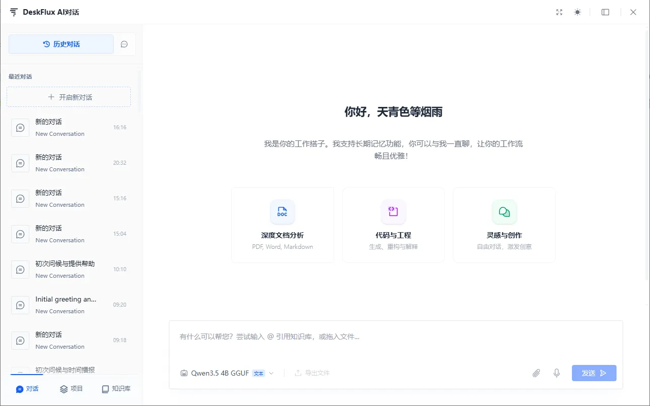Open the 新的对话 conversation from 15:04

point(69,234)
